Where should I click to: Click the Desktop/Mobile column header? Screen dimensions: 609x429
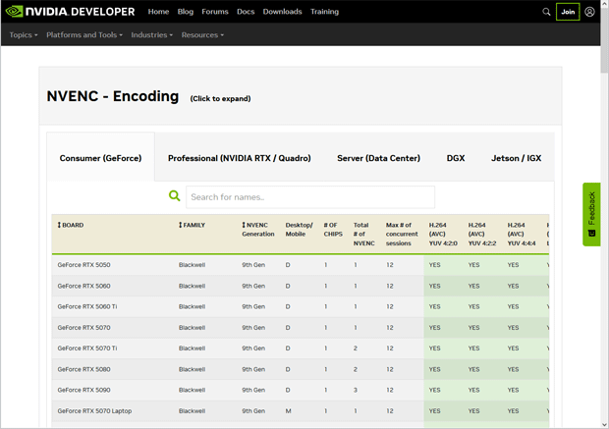point(299,230)
